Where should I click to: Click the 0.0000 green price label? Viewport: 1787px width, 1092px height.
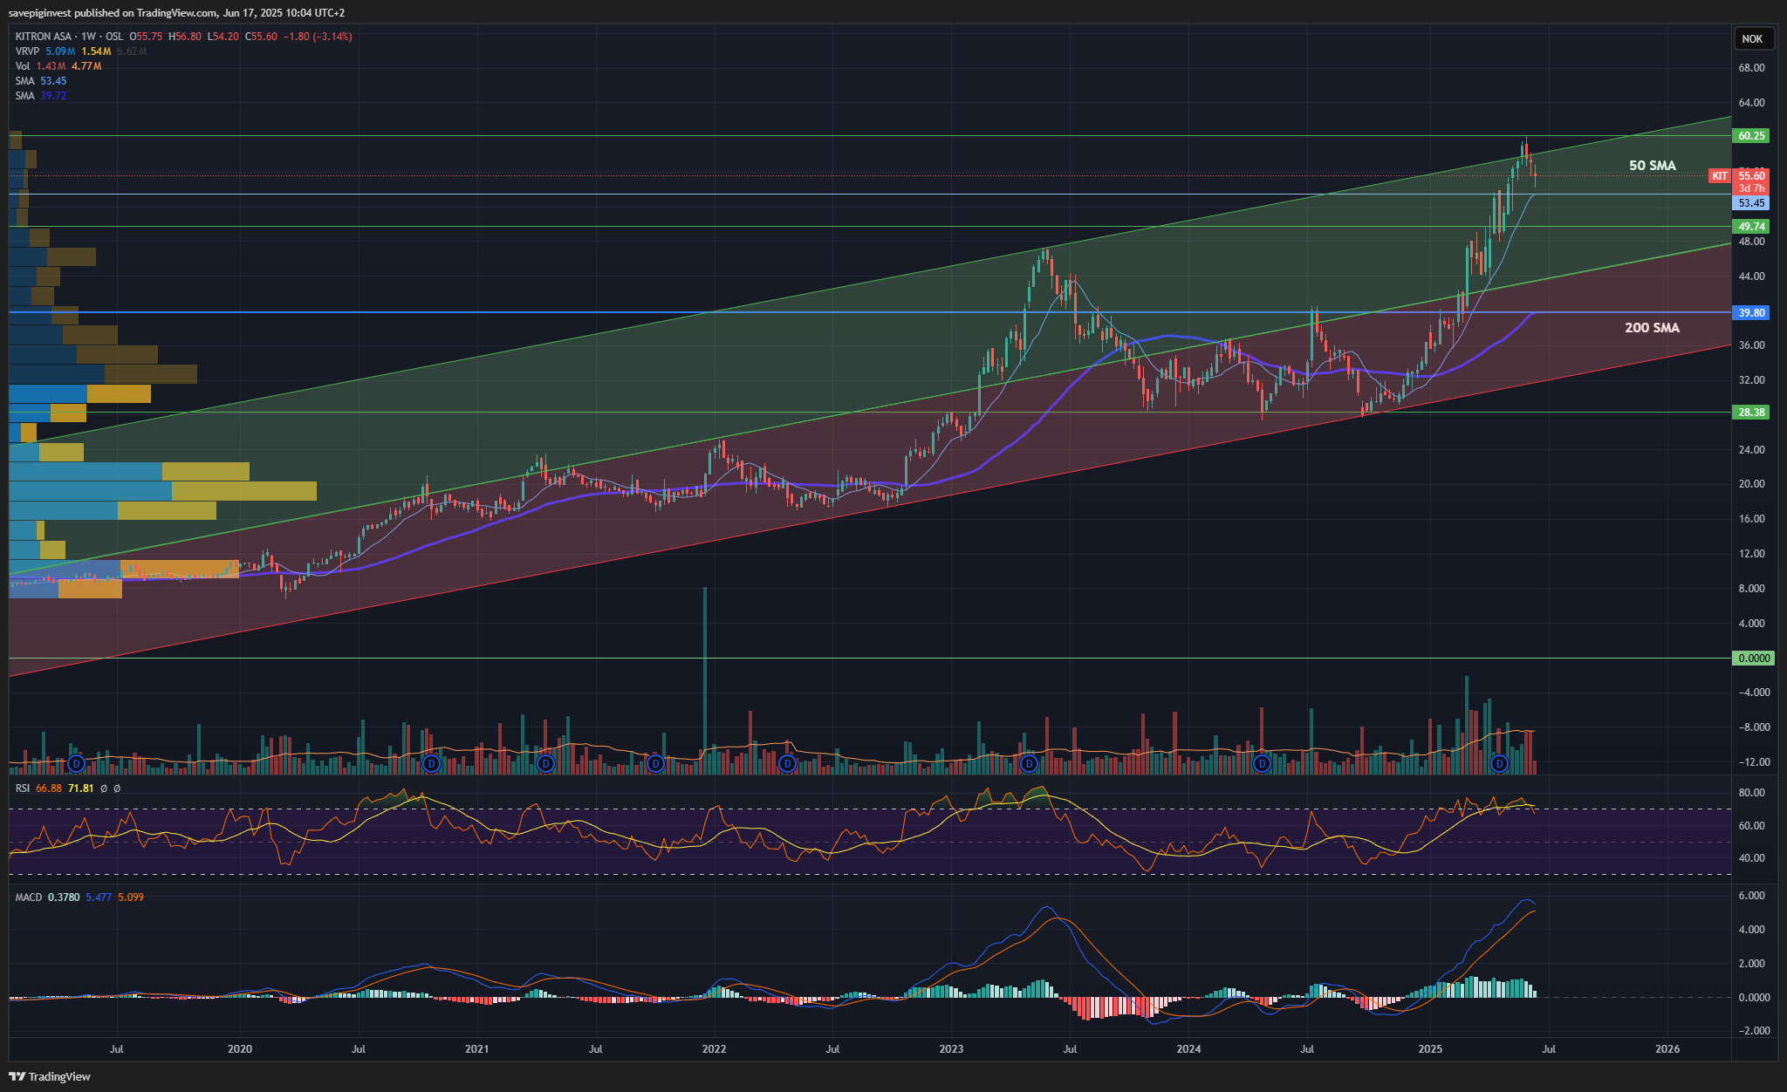(1753, 659)
